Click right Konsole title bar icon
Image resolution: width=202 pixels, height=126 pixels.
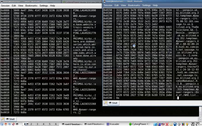click(104, 1)
